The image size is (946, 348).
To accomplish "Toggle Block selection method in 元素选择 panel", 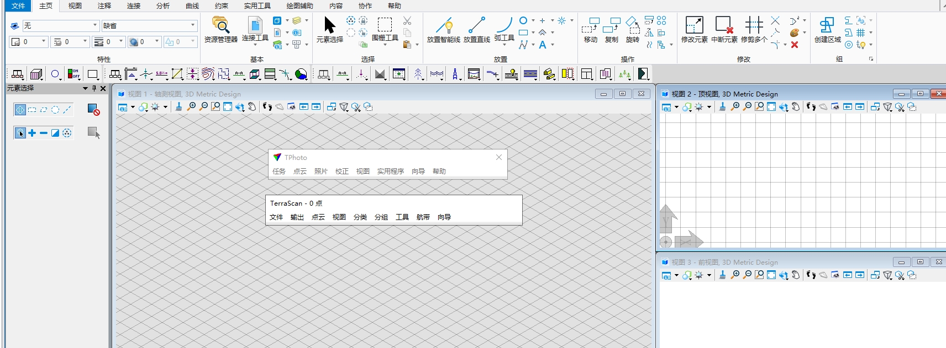I will click(32, 110).
